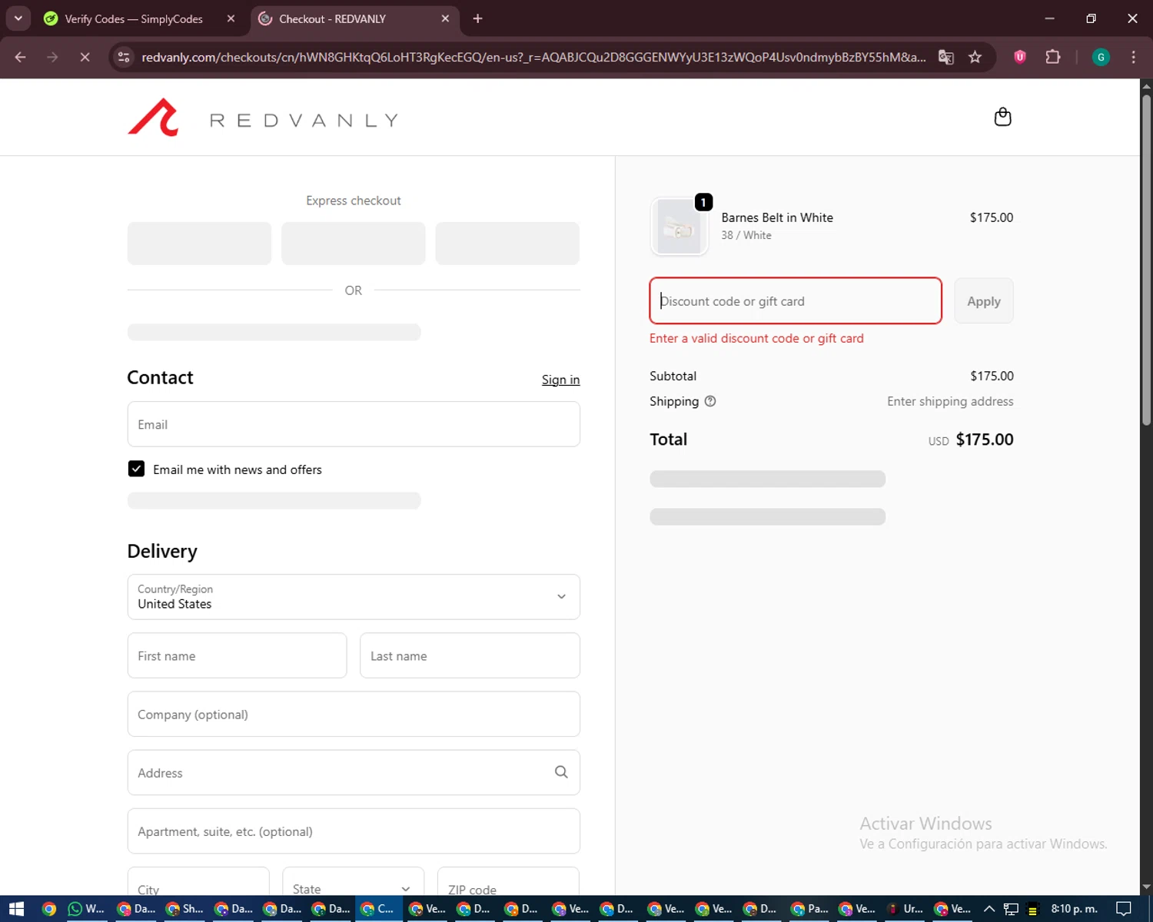Screen dimensions: 1153x922
Task: Click the REDVANLY wordmark
Action: click(x=304, y=121)
